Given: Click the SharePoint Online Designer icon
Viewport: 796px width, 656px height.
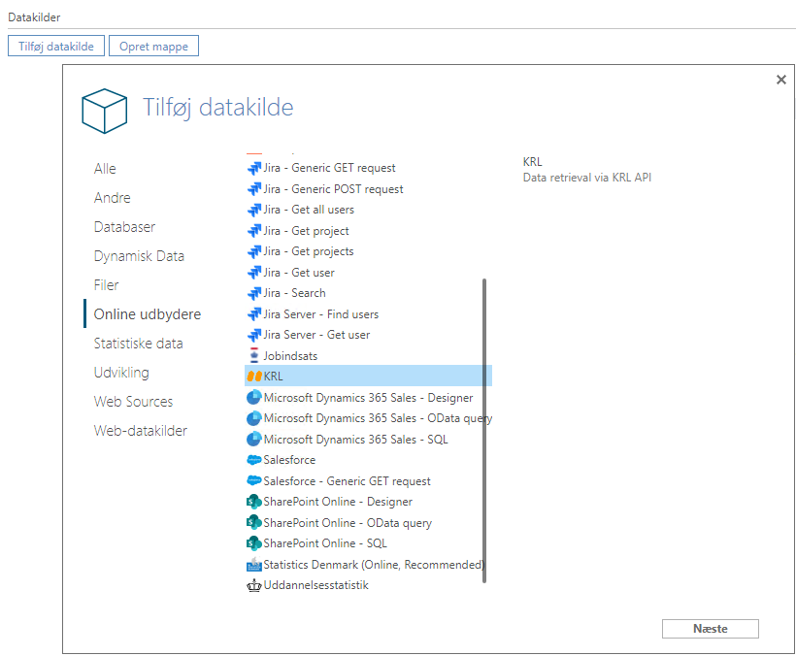Looking at the screenshot, I should pos(253,502).
